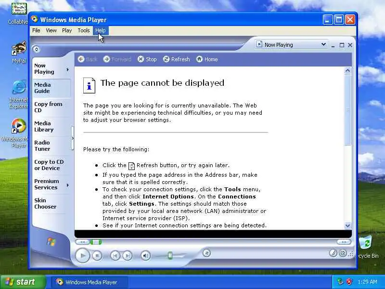Image resolution: width=385 pixels, height=289 pixels.
Task: Select the Recycle Bin desktop icon
Action: tap(368, 247)
